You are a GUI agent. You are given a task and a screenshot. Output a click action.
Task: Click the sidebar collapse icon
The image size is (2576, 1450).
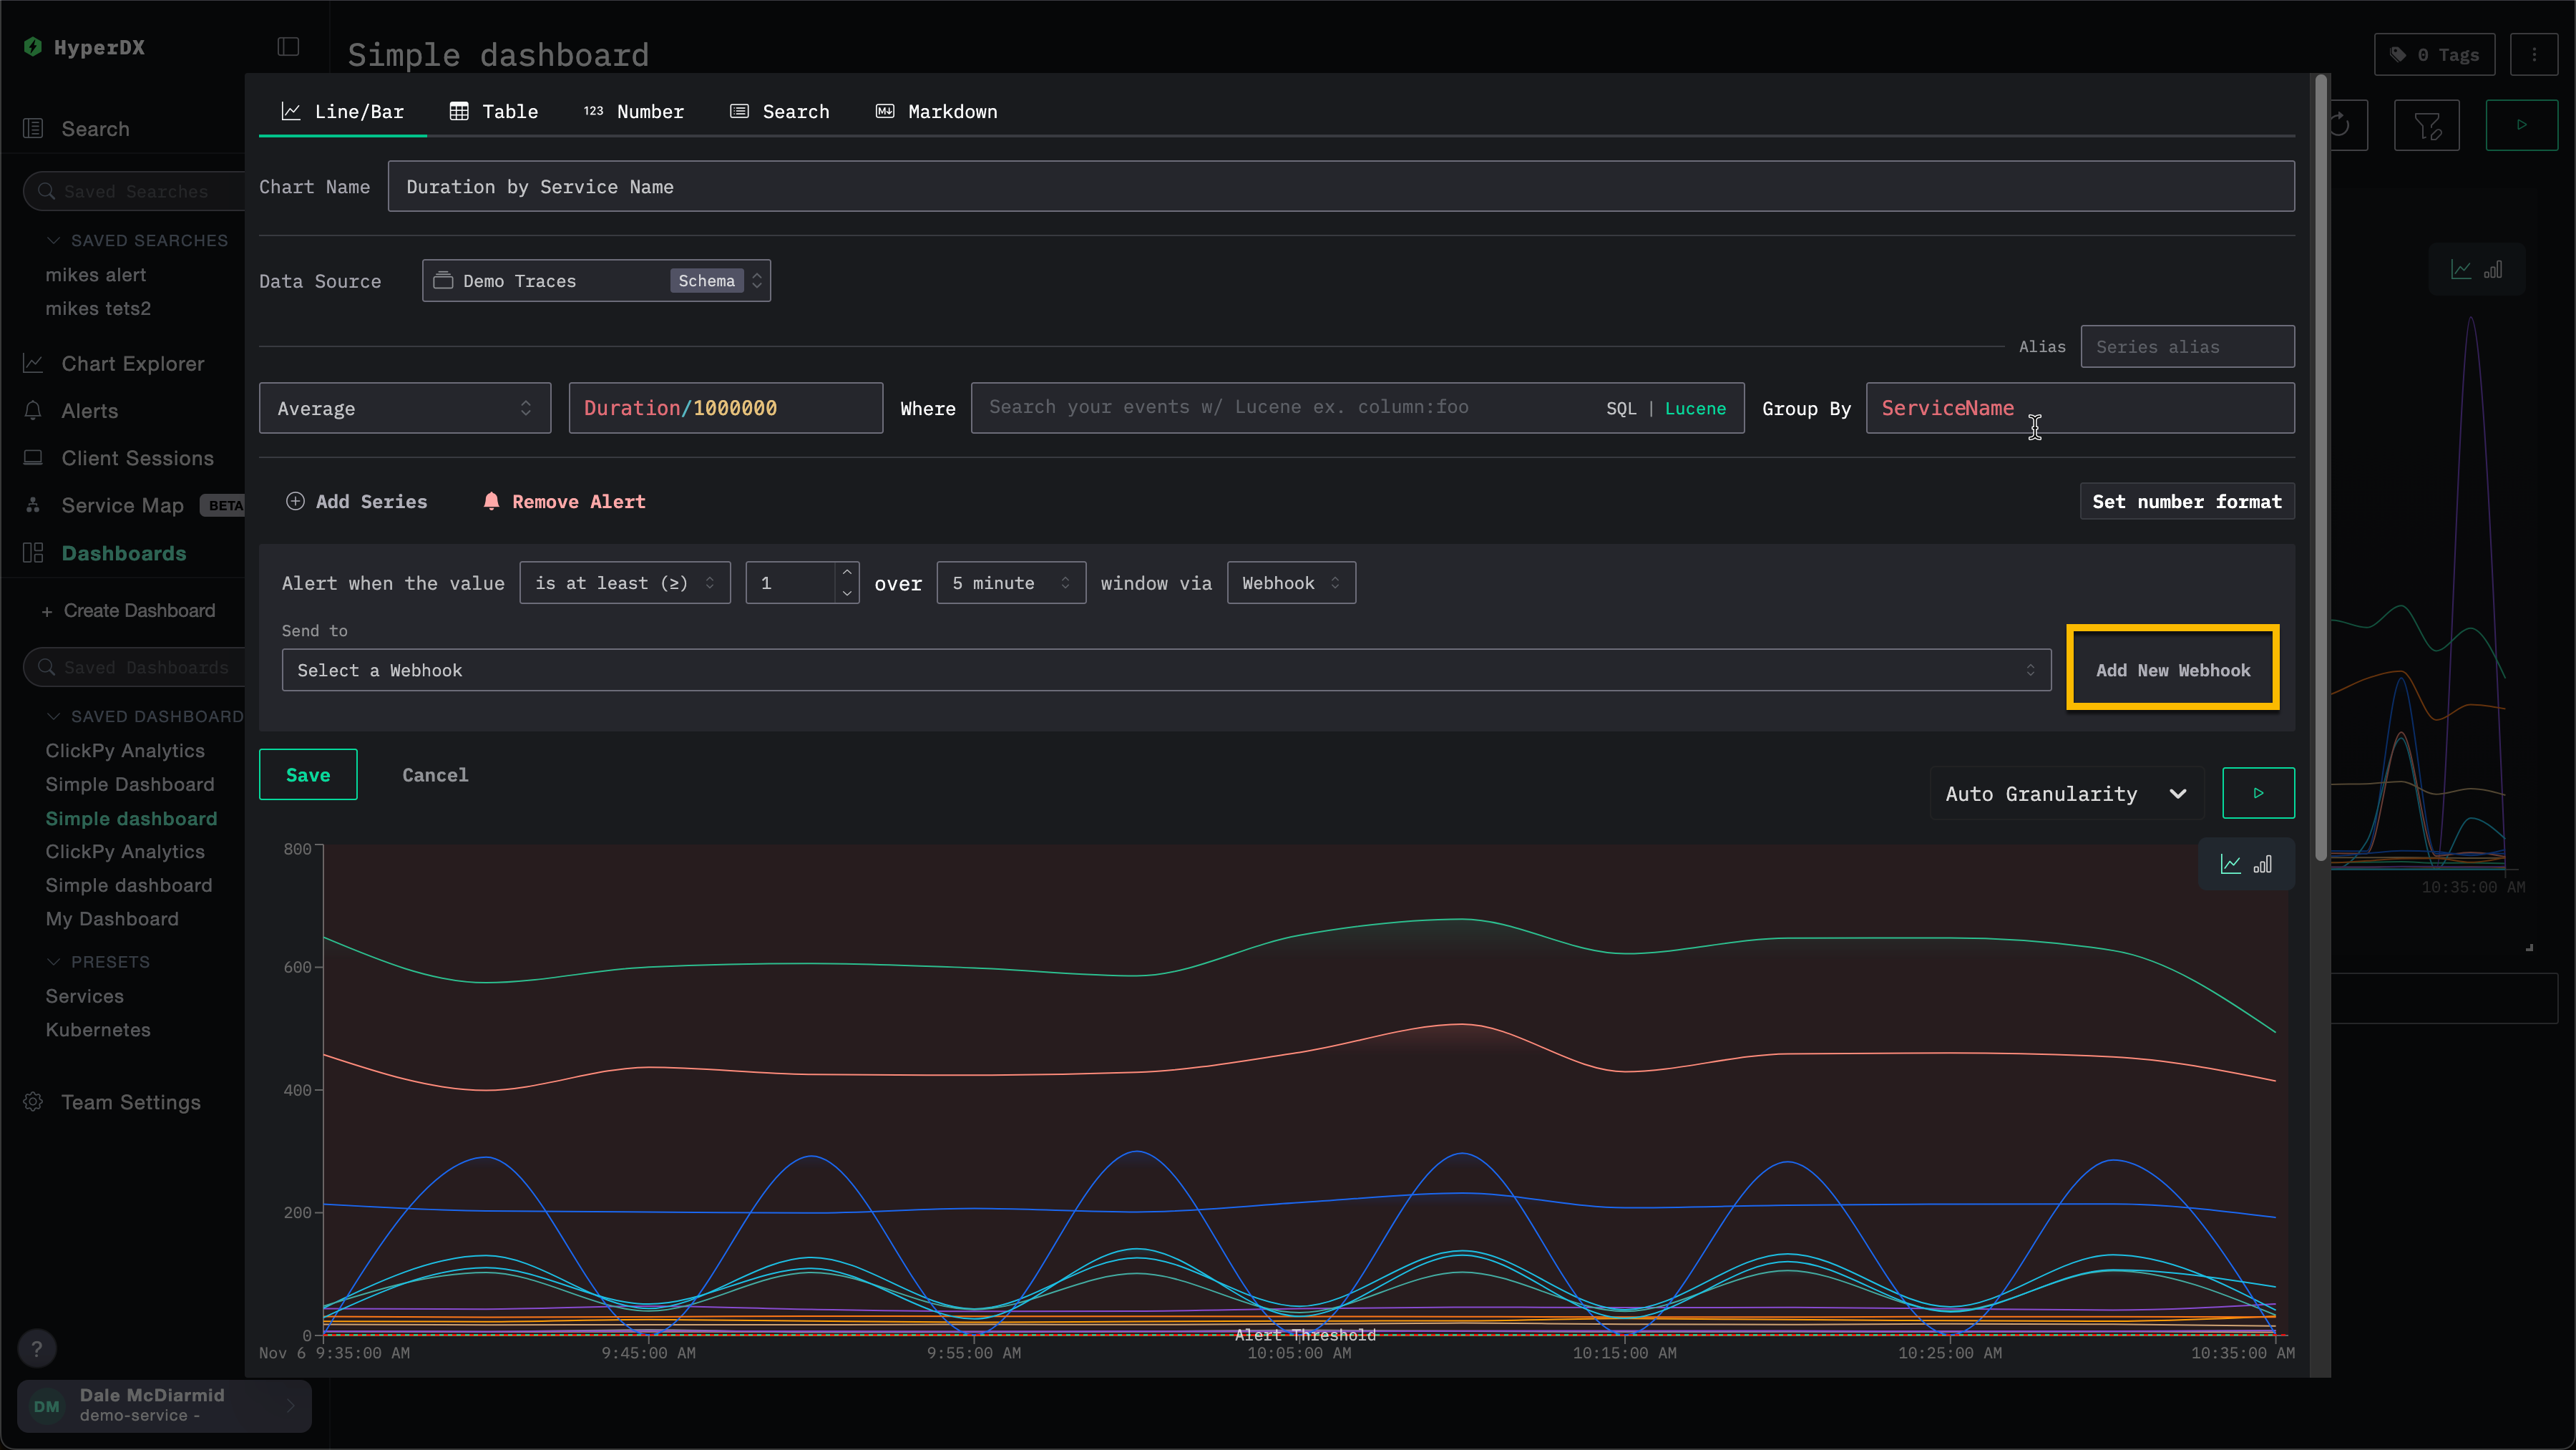288,47
